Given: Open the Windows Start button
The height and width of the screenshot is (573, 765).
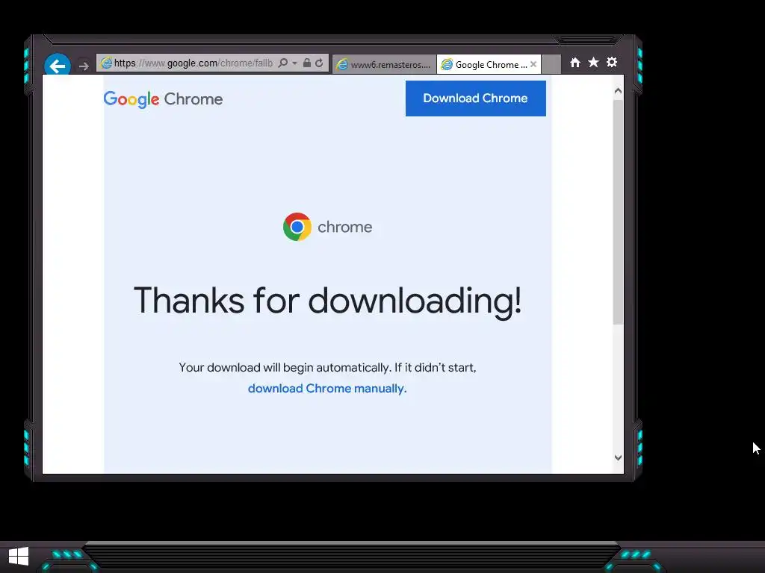Looking at the screenshot, I should [x=19, y=557].
